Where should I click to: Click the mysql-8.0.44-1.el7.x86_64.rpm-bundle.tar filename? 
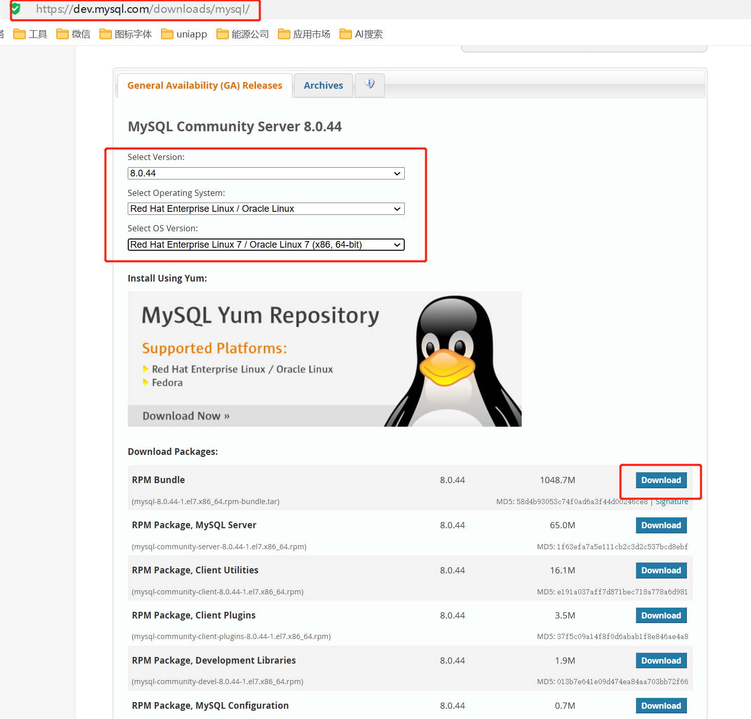point(206,502)
